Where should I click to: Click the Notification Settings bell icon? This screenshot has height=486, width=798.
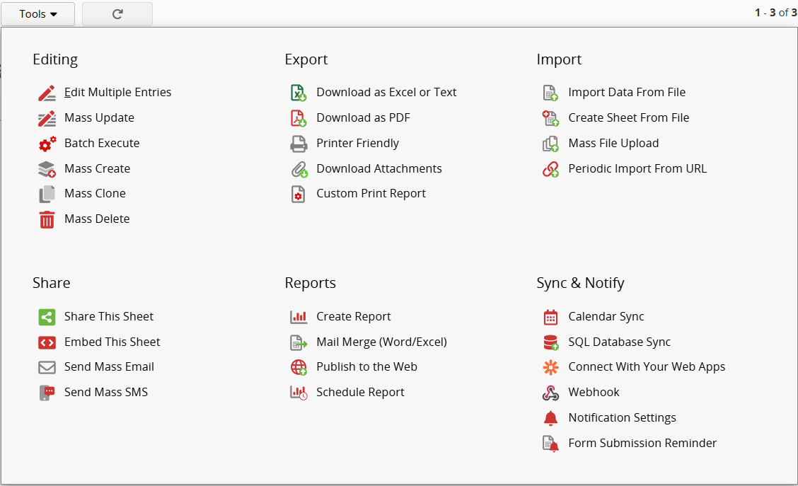[550, 418]
